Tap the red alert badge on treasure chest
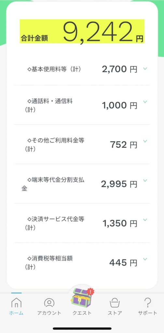The image size is (164, 333). (91, 292)
